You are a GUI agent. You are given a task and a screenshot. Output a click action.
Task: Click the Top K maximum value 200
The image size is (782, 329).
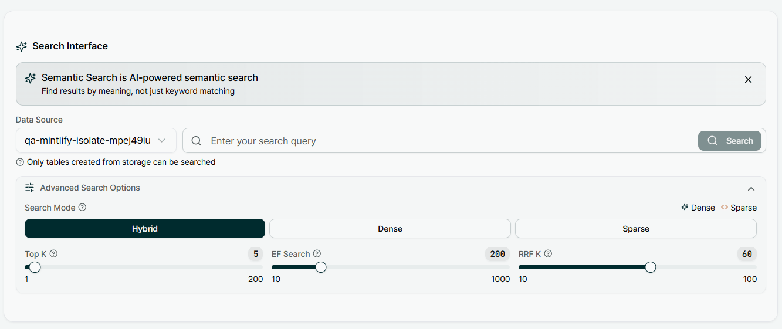coord(255,279)
